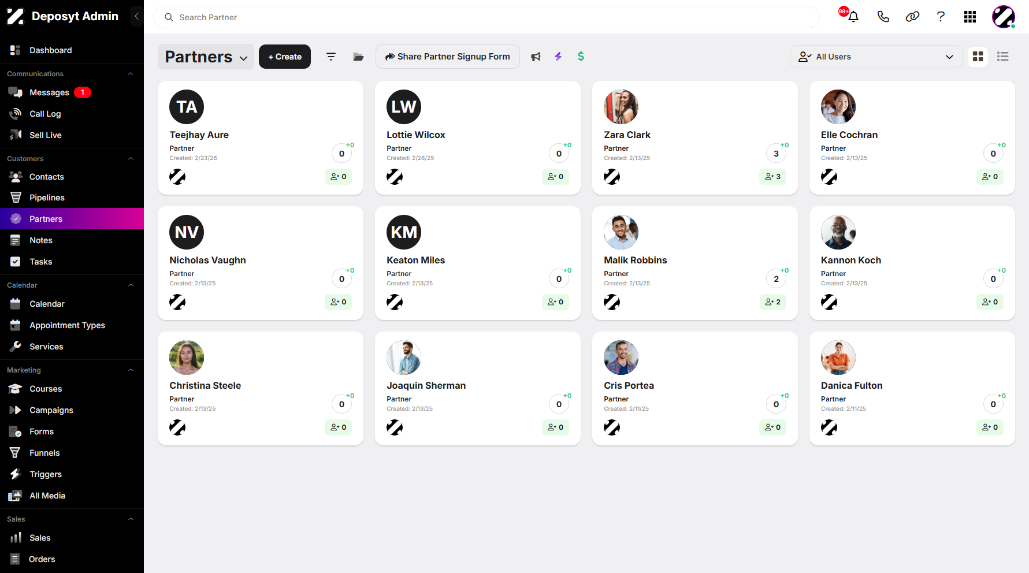The height and width of the screenshot is (573, 1029).
Task: Switch to list view
Action: [1003, 57]
